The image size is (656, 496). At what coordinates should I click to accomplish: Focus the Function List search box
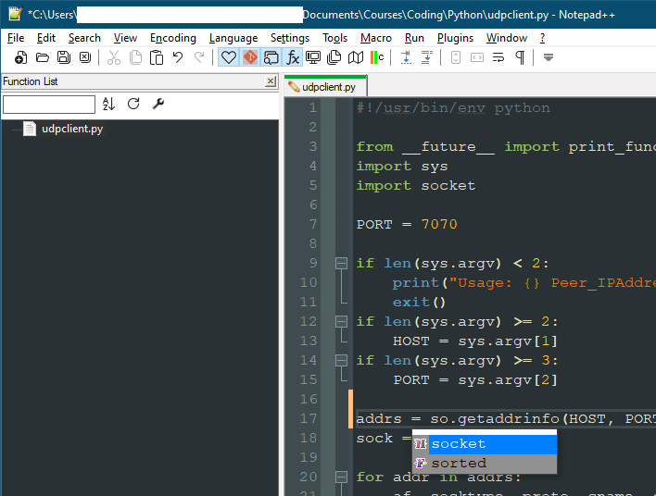click(x=49, y=105)
